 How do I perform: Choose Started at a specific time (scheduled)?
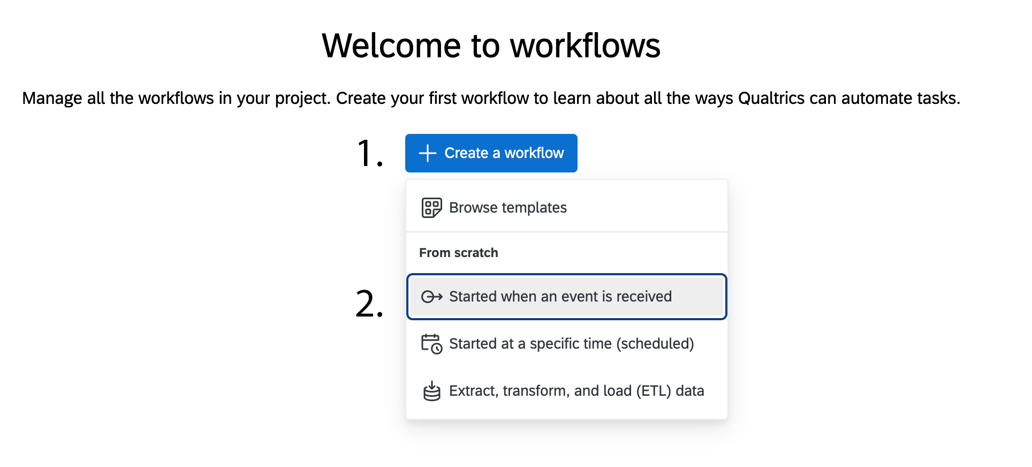coord(572,344)
